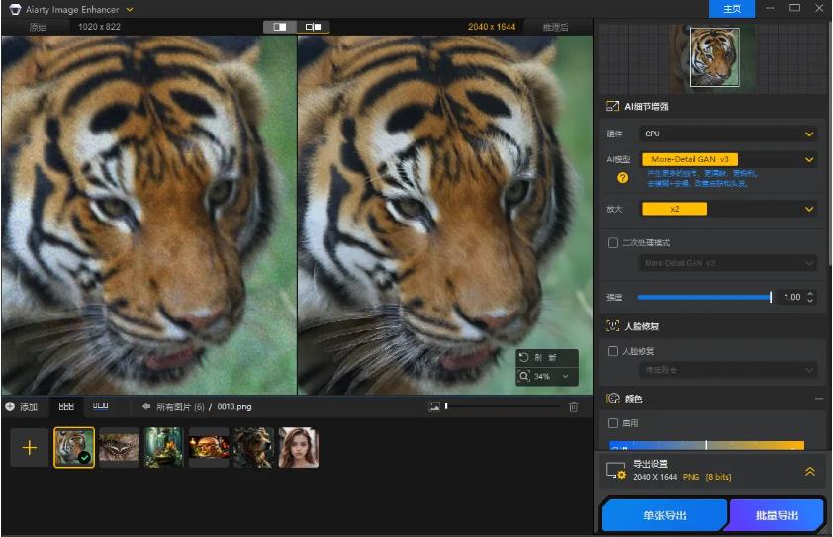Click the 单张导出 single export button
Image resolution: width=833 pixels, height=537 pixels.
pos(664,515)
